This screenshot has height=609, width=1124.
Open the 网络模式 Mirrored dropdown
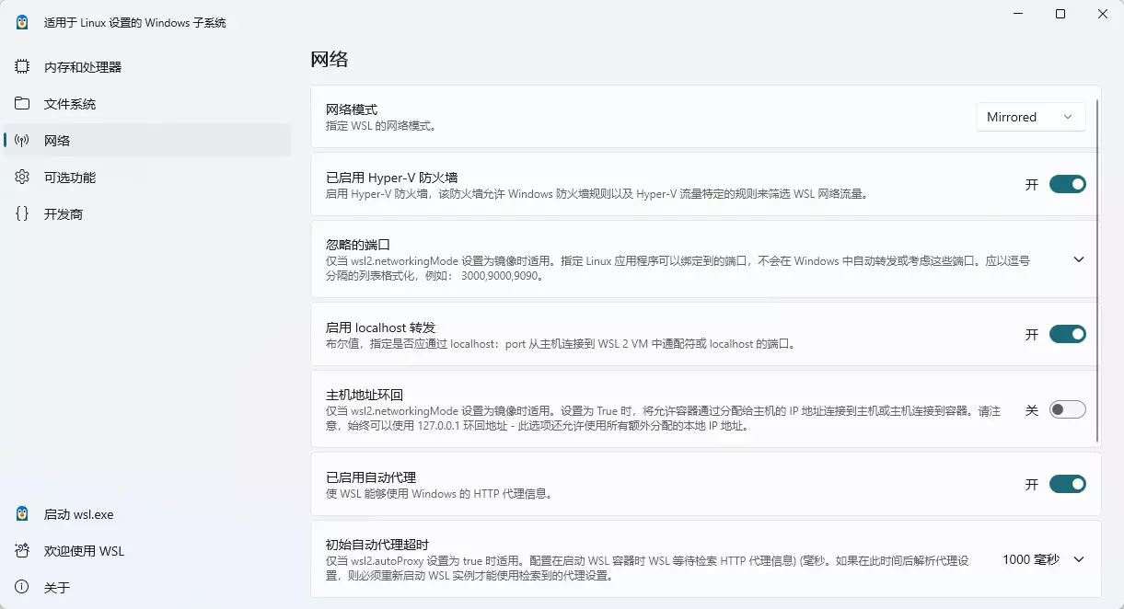1030,117
